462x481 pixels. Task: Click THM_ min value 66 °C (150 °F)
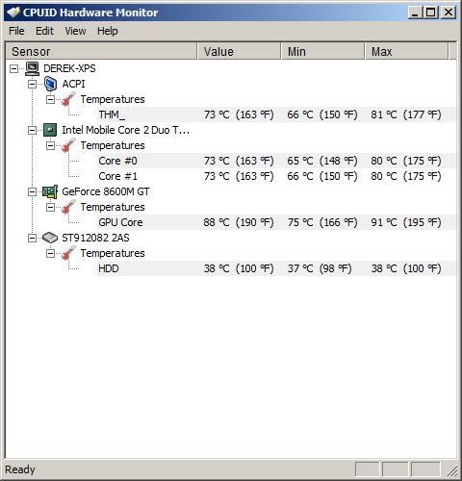[322, 114]
